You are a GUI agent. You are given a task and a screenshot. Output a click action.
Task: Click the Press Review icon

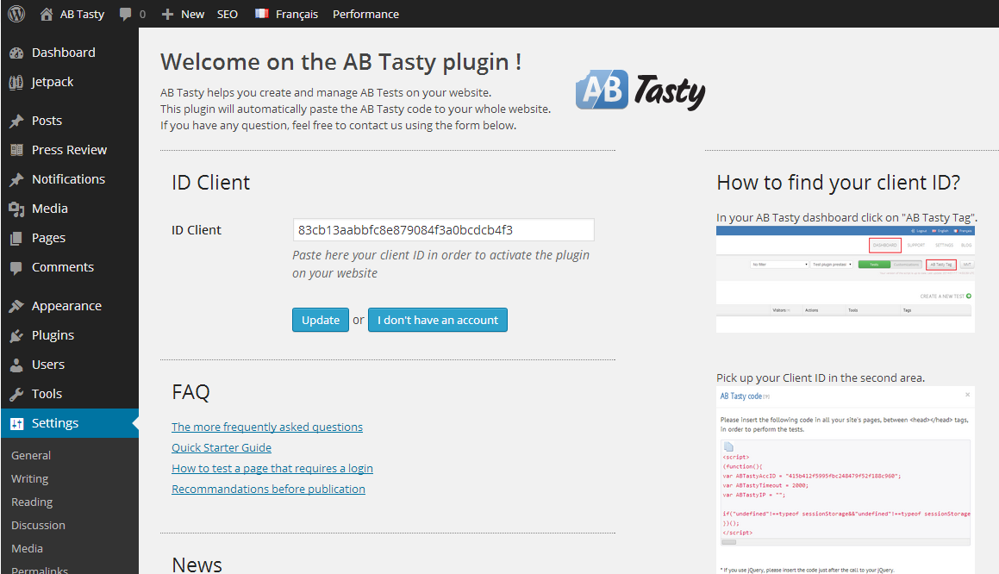tap(16, 150)
